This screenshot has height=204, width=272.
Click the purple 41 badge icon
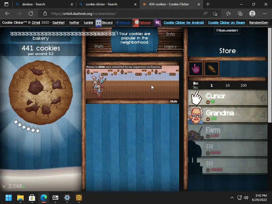157,23
